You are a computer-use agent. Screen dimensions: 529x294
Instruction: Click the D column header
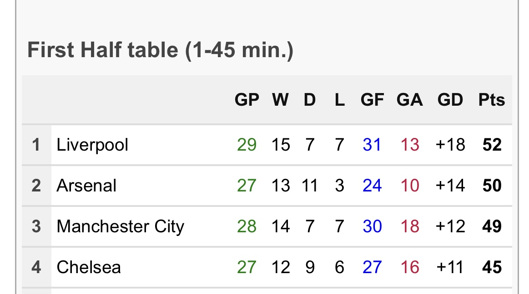[x=310, y=100]
